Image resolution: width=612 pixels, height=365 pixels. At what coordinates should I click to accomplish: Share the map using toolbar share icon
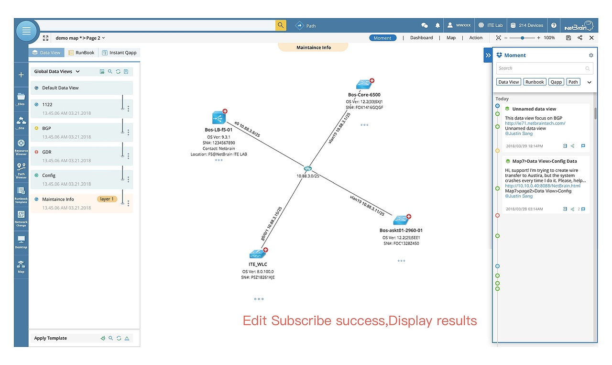(x=580, y=38)
